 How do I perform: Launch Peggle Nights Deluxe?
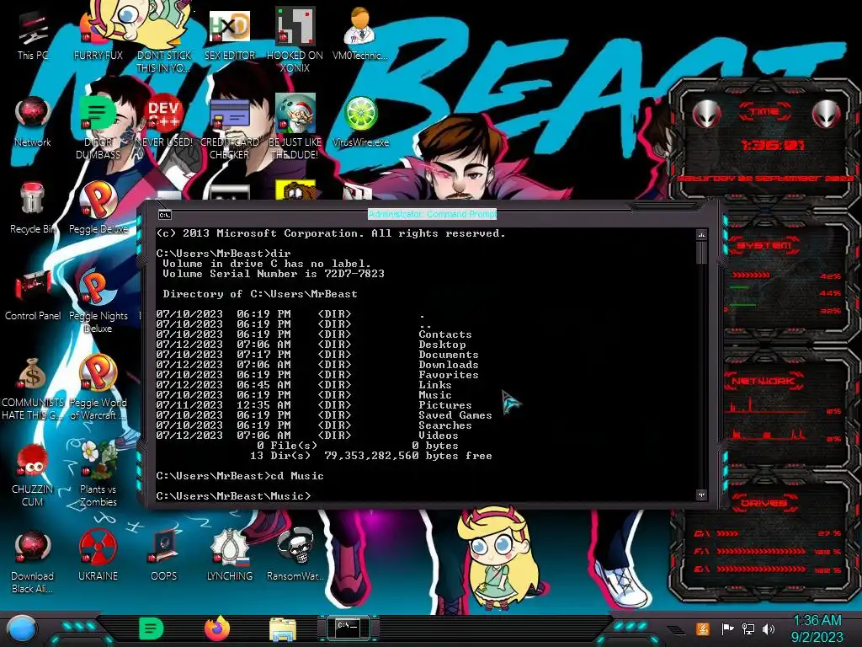coord(98,302)
